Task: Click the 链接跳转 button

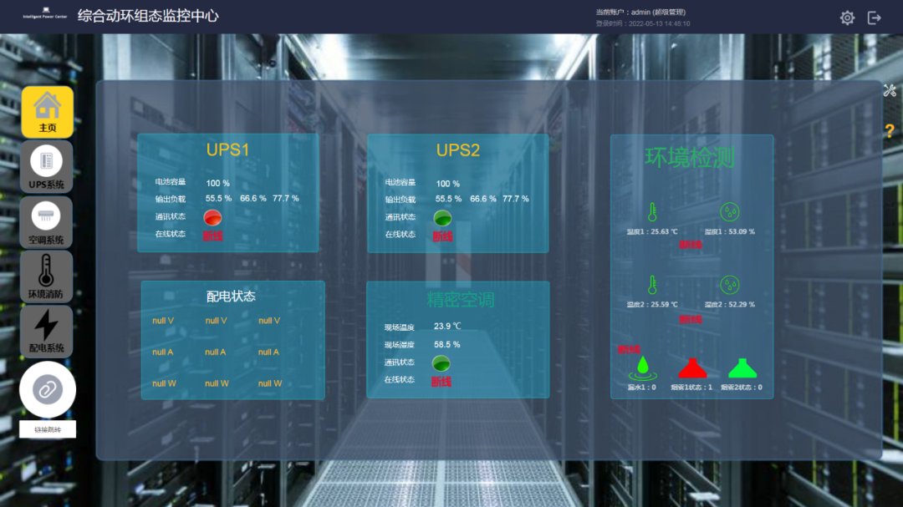Action: tap(48, 429)
